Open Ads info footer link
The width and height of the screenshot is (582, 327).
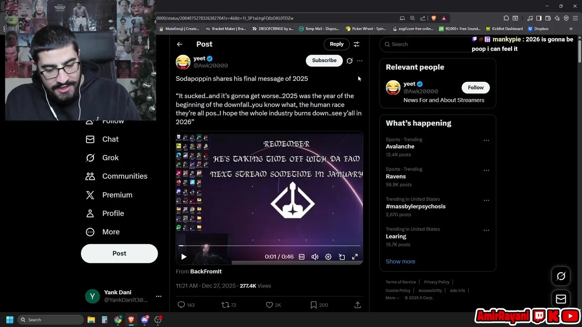coord(457,290)
